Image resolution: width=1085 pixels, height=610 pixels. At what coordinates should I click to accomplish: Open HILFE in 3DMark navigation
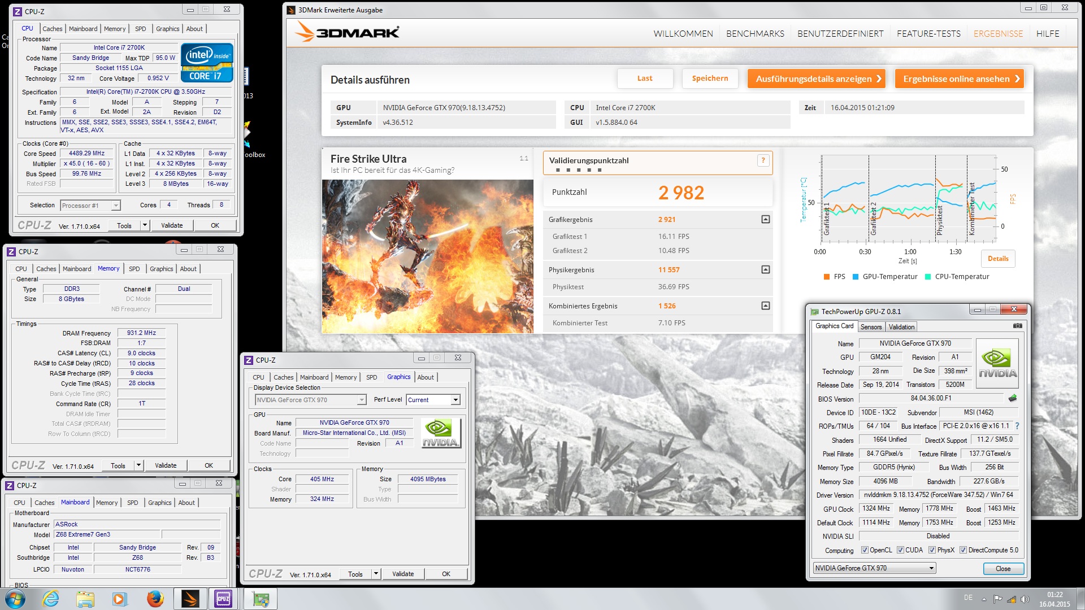[x=1048, y=34]
